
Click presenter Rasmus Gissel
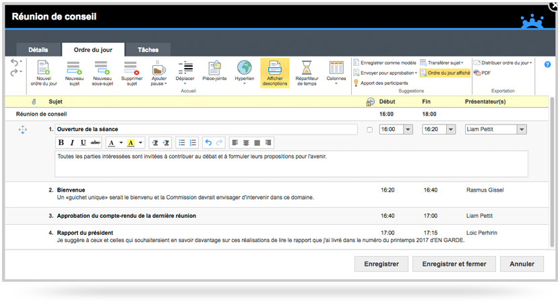coord(485,190)
